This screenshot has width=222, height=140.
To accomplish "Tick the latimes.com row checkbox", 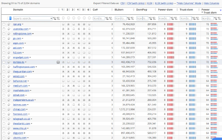I will [x=4, y=105].
